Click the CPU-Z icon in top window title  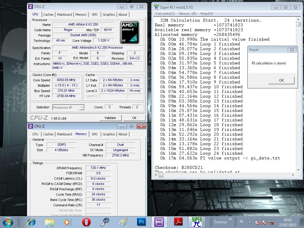pos(31,7)
